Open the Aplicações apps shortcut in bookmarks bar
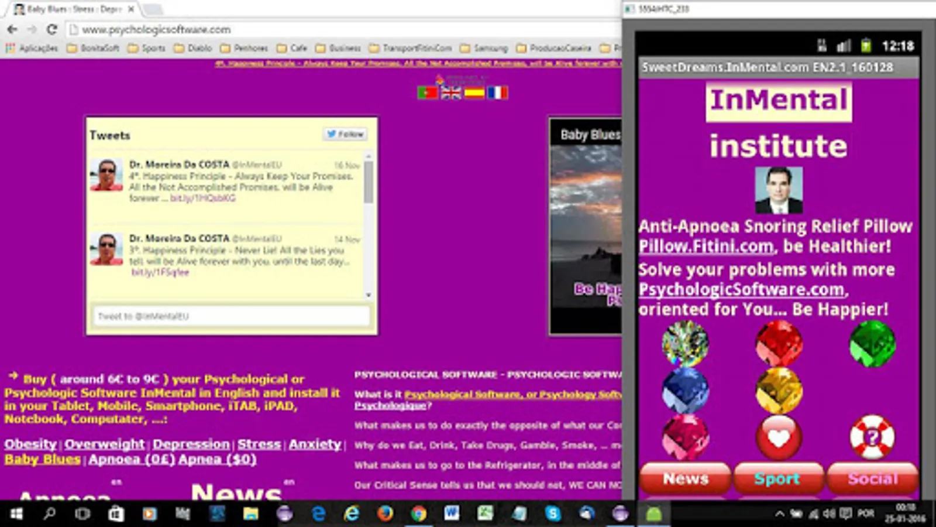 32,48
